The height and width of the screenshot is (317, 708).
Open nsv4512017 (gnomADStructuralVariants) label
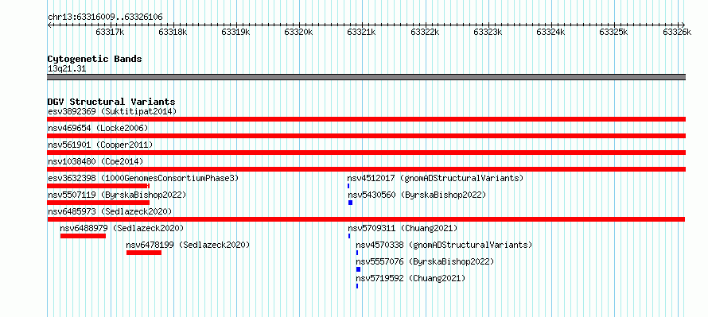(435, 178)
